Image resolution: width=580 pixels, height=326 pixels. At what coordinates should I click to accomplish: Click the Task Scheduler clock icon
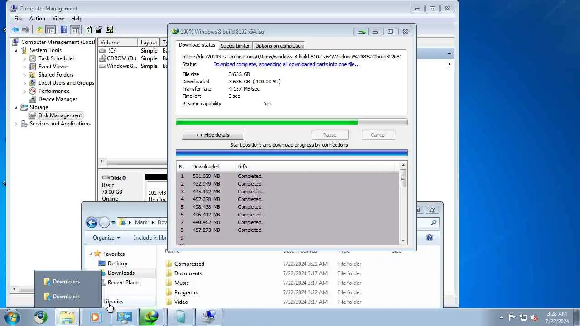[x=33, y=58]
